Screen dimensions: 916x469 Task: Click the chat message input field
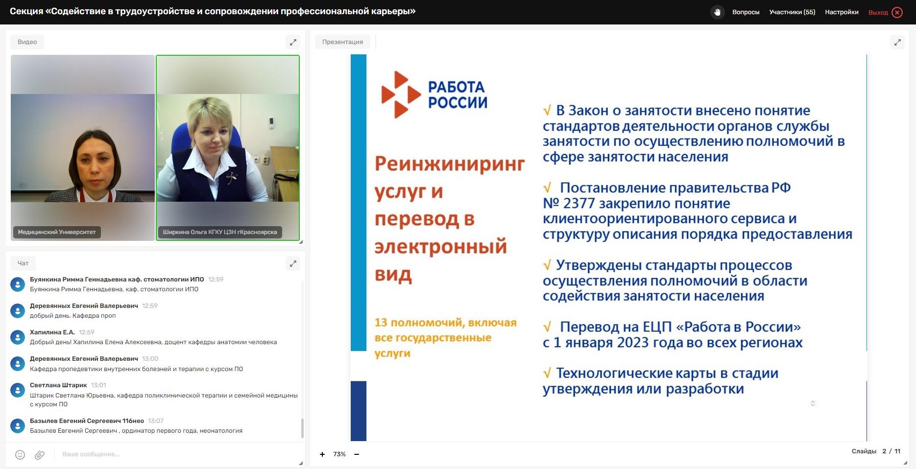point(176,454)
